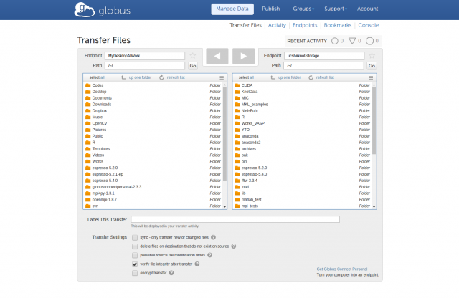Click Go button for right path
459x298 pixels.
click(x=372, y=66)
